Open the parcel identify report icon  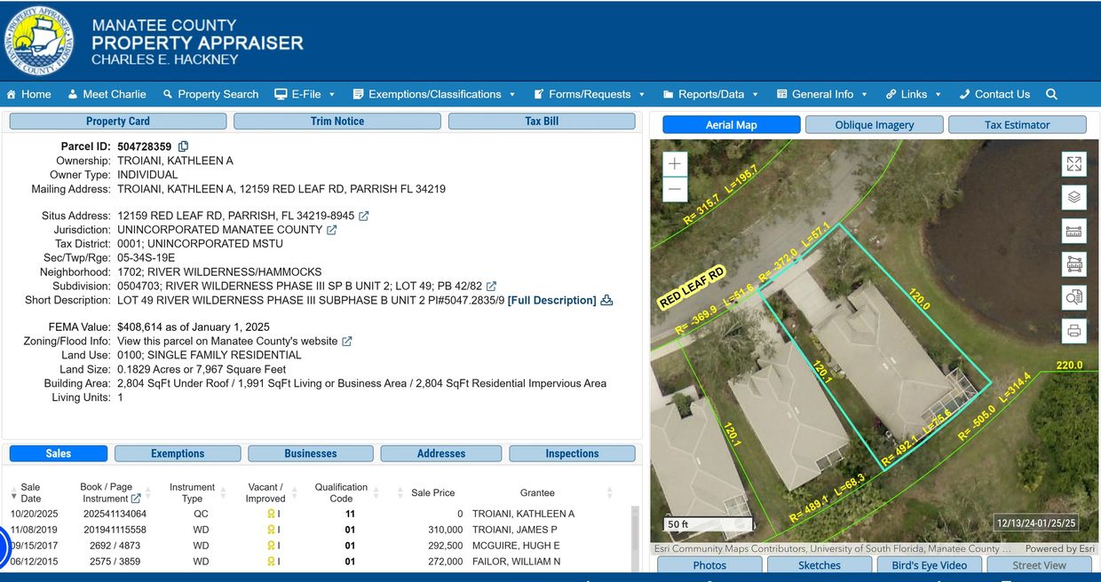(x=1073, y=298)
